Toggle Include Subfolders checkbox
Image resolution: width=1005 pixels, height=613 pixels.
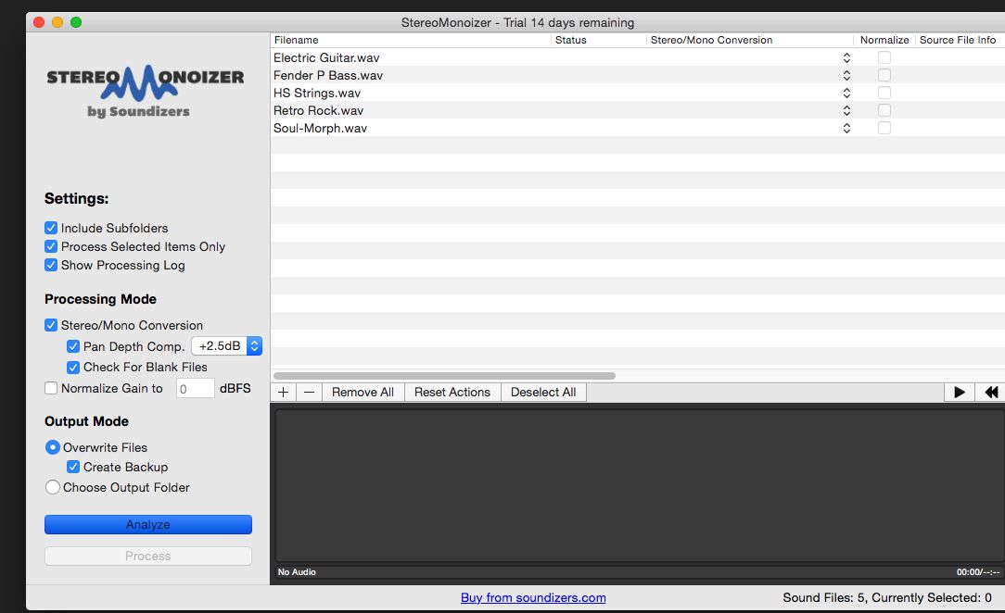click(x=51, y=228)
